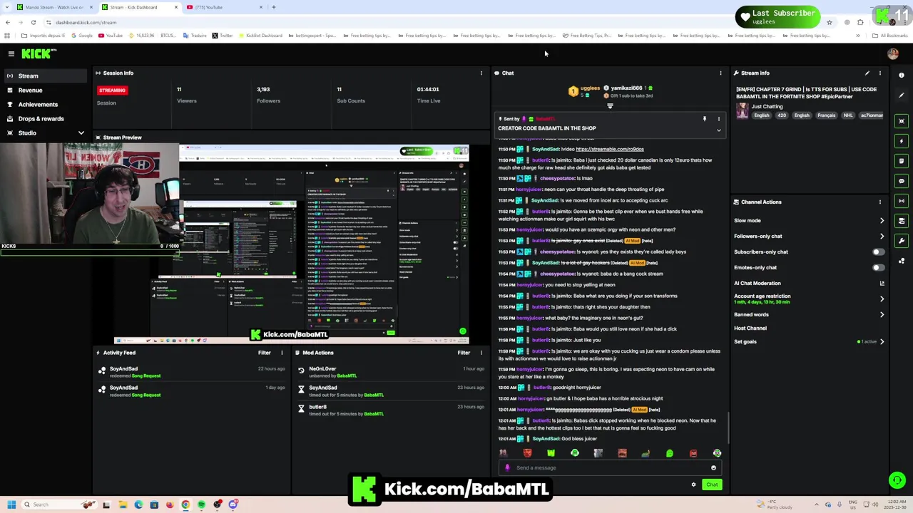The image size is (913, 513).
Task: Open Session Info three-dot options
Action: [x=481, y=73]
